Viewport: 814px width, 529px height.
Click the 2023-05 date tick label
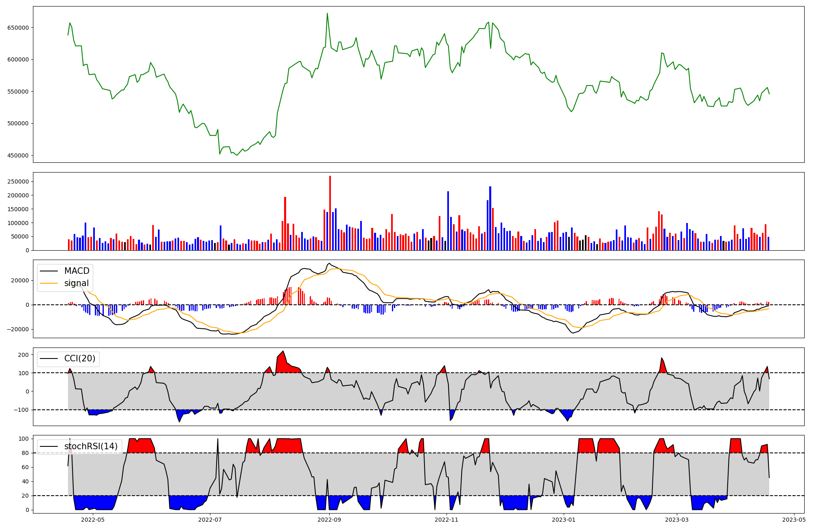point(794,520)
